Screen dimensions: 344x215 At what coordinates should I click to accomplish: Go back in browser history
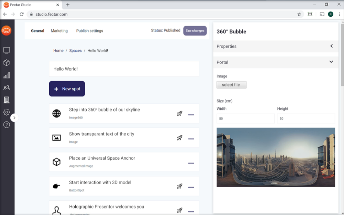click(5, 14)
